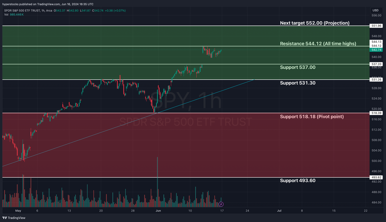
Task: Click the Resistance 544.12 all-time highs label
Action: point(318,43)
